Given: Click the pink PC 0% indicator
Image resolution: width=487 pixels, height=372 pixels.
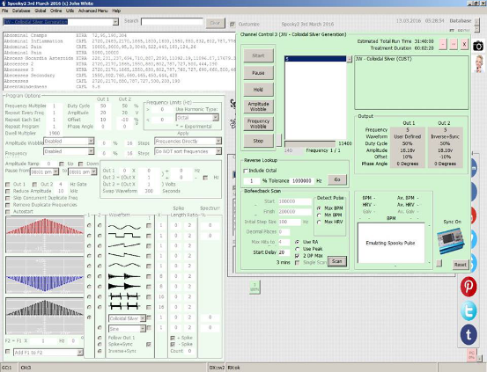Looking at the screenshot, I should pos(471,355).
